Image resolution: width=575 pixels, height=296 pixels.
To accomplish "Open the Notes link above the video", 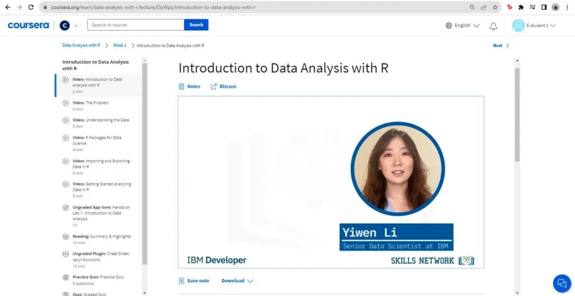I will point(189,86).
